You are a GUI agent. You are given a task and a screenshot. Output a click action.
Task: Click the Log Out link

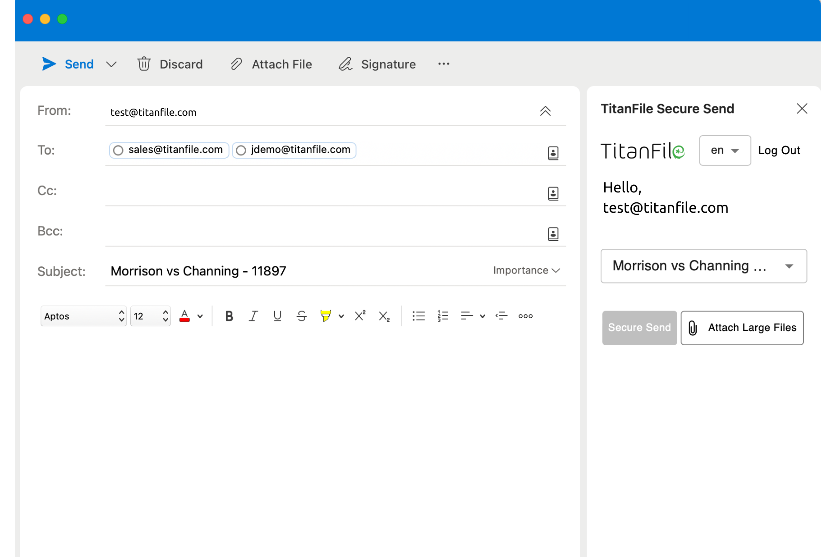coord(779,151)
